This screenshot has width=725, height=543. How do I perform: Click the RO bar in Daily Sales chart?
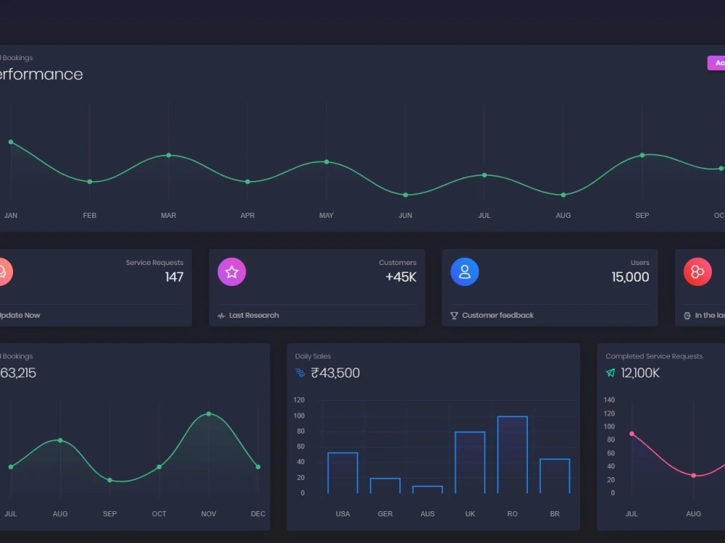pos(513,455)
